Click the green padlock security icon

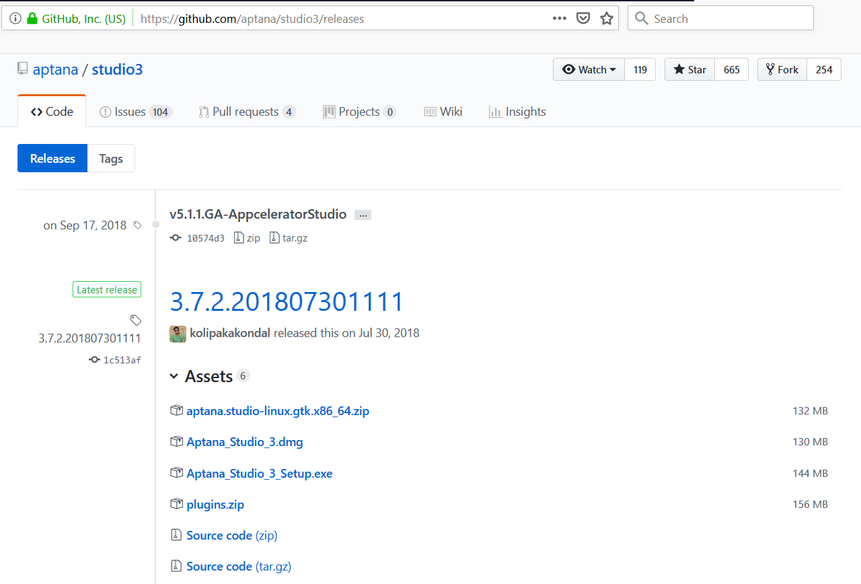[x=32, y=19]
